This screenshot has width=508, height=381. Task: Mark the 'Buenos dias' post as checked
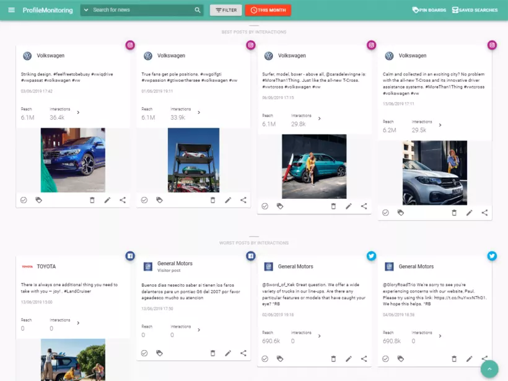click(144, 353)
